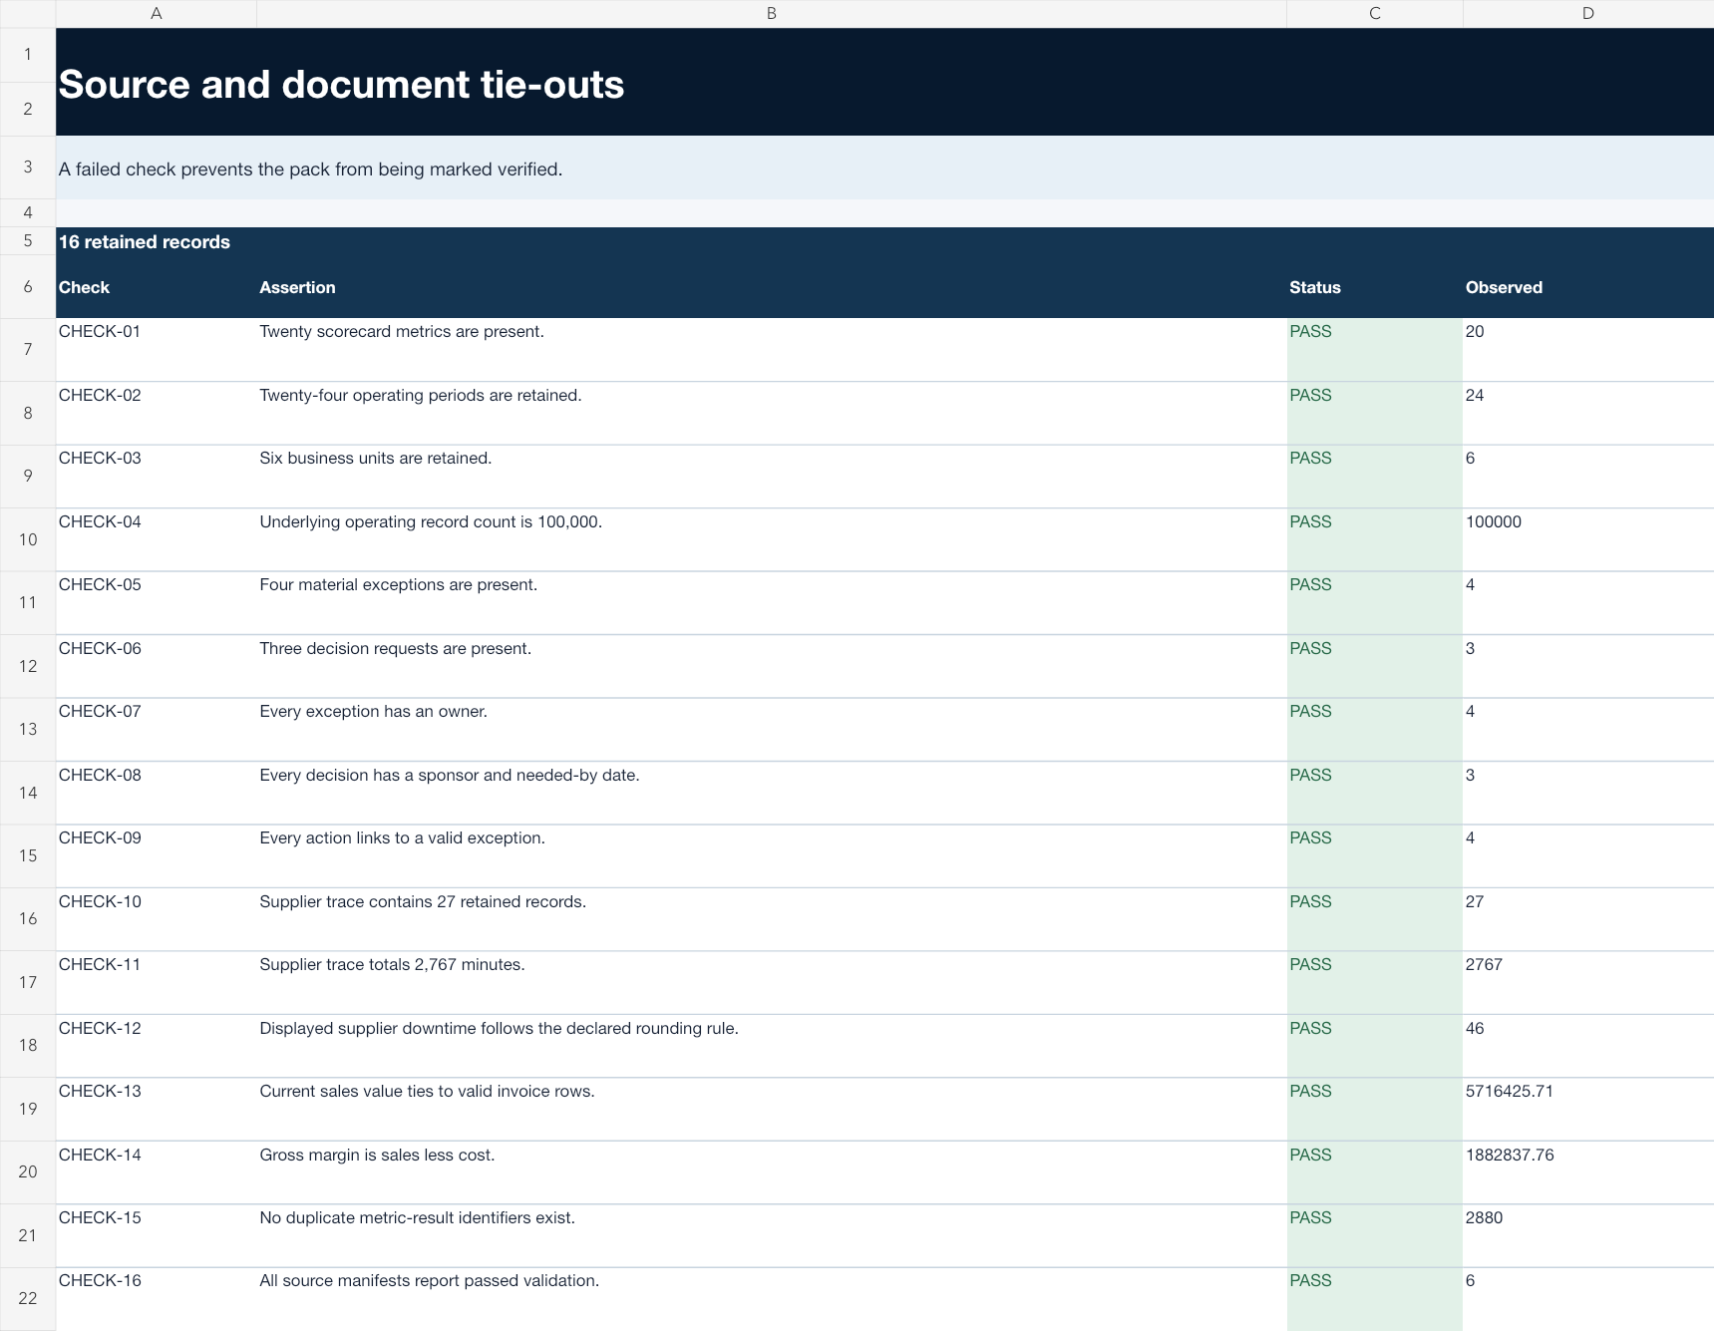The width and height of the screenshot is (1714, 1331).
Task: Click 'Twenty scorecard metrics are present.'
Action: pyautogui.click(x=402, y=331)
